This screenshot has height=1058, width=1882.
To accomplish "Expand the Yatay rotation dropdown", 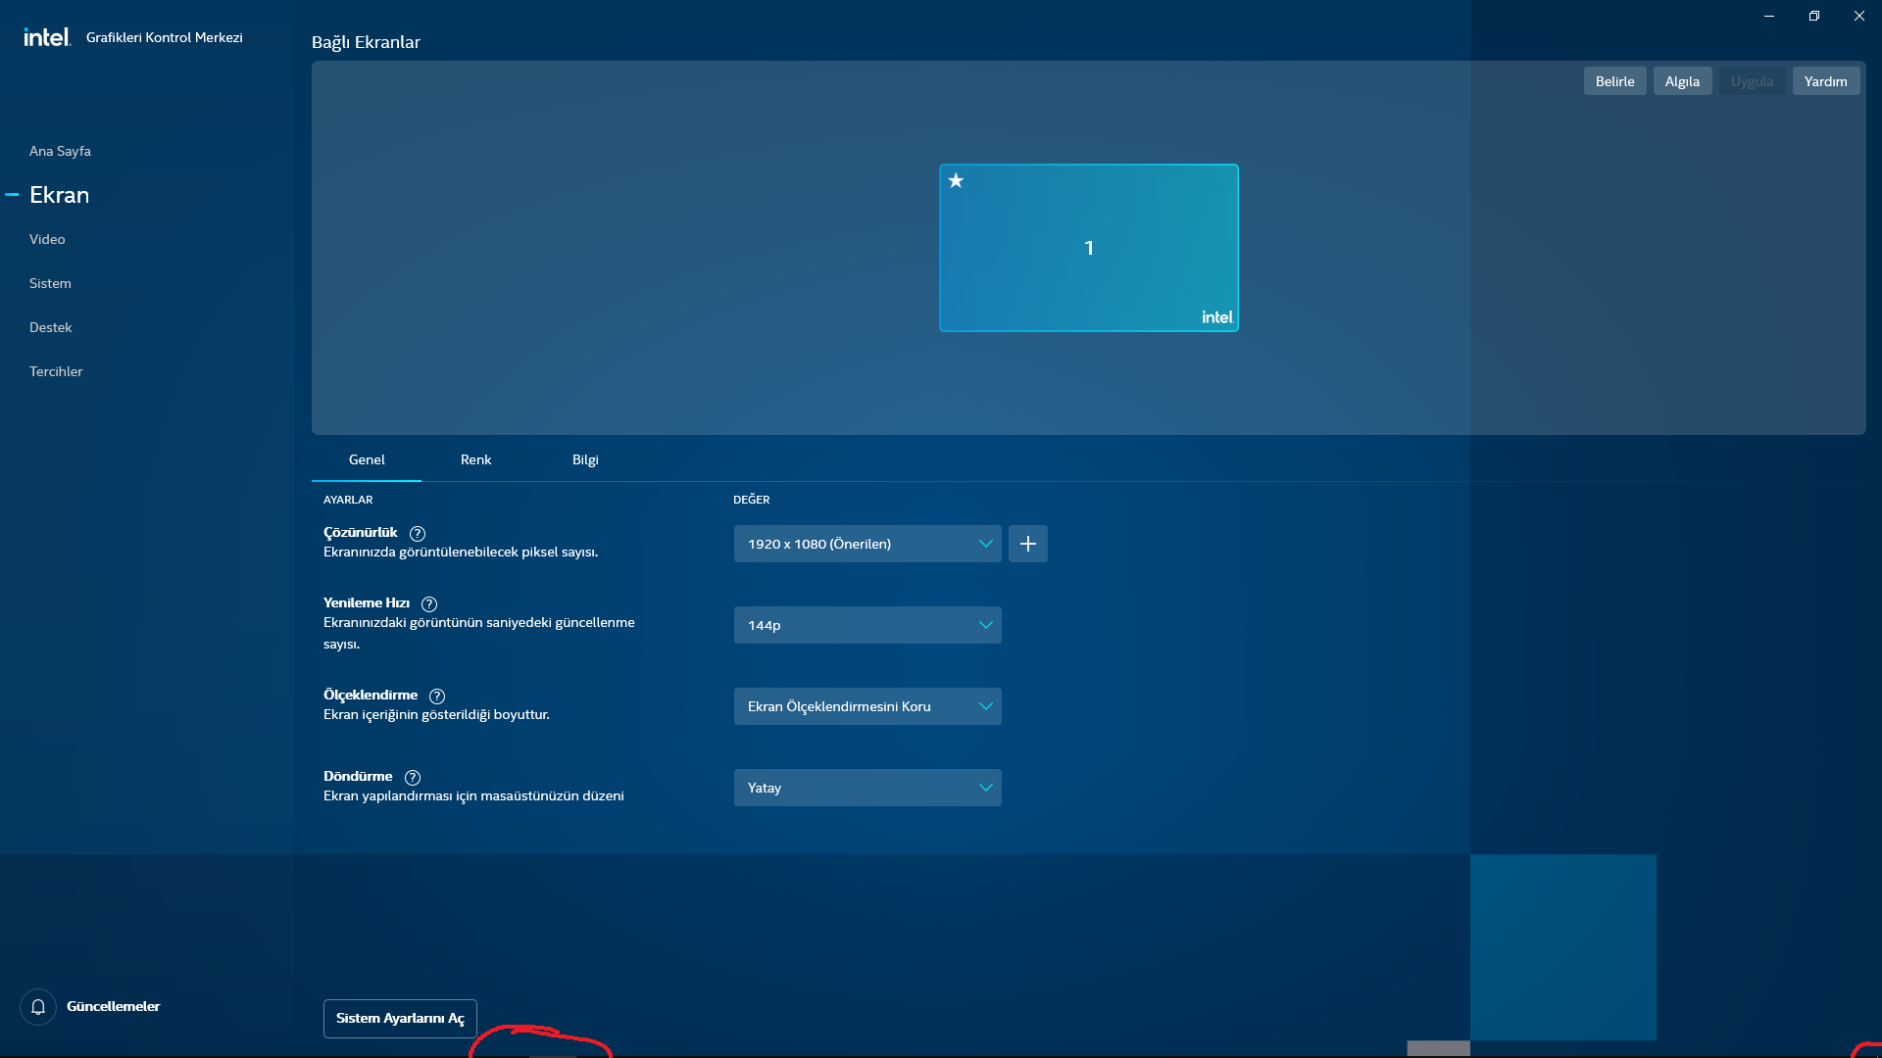I will pos(867,788).
